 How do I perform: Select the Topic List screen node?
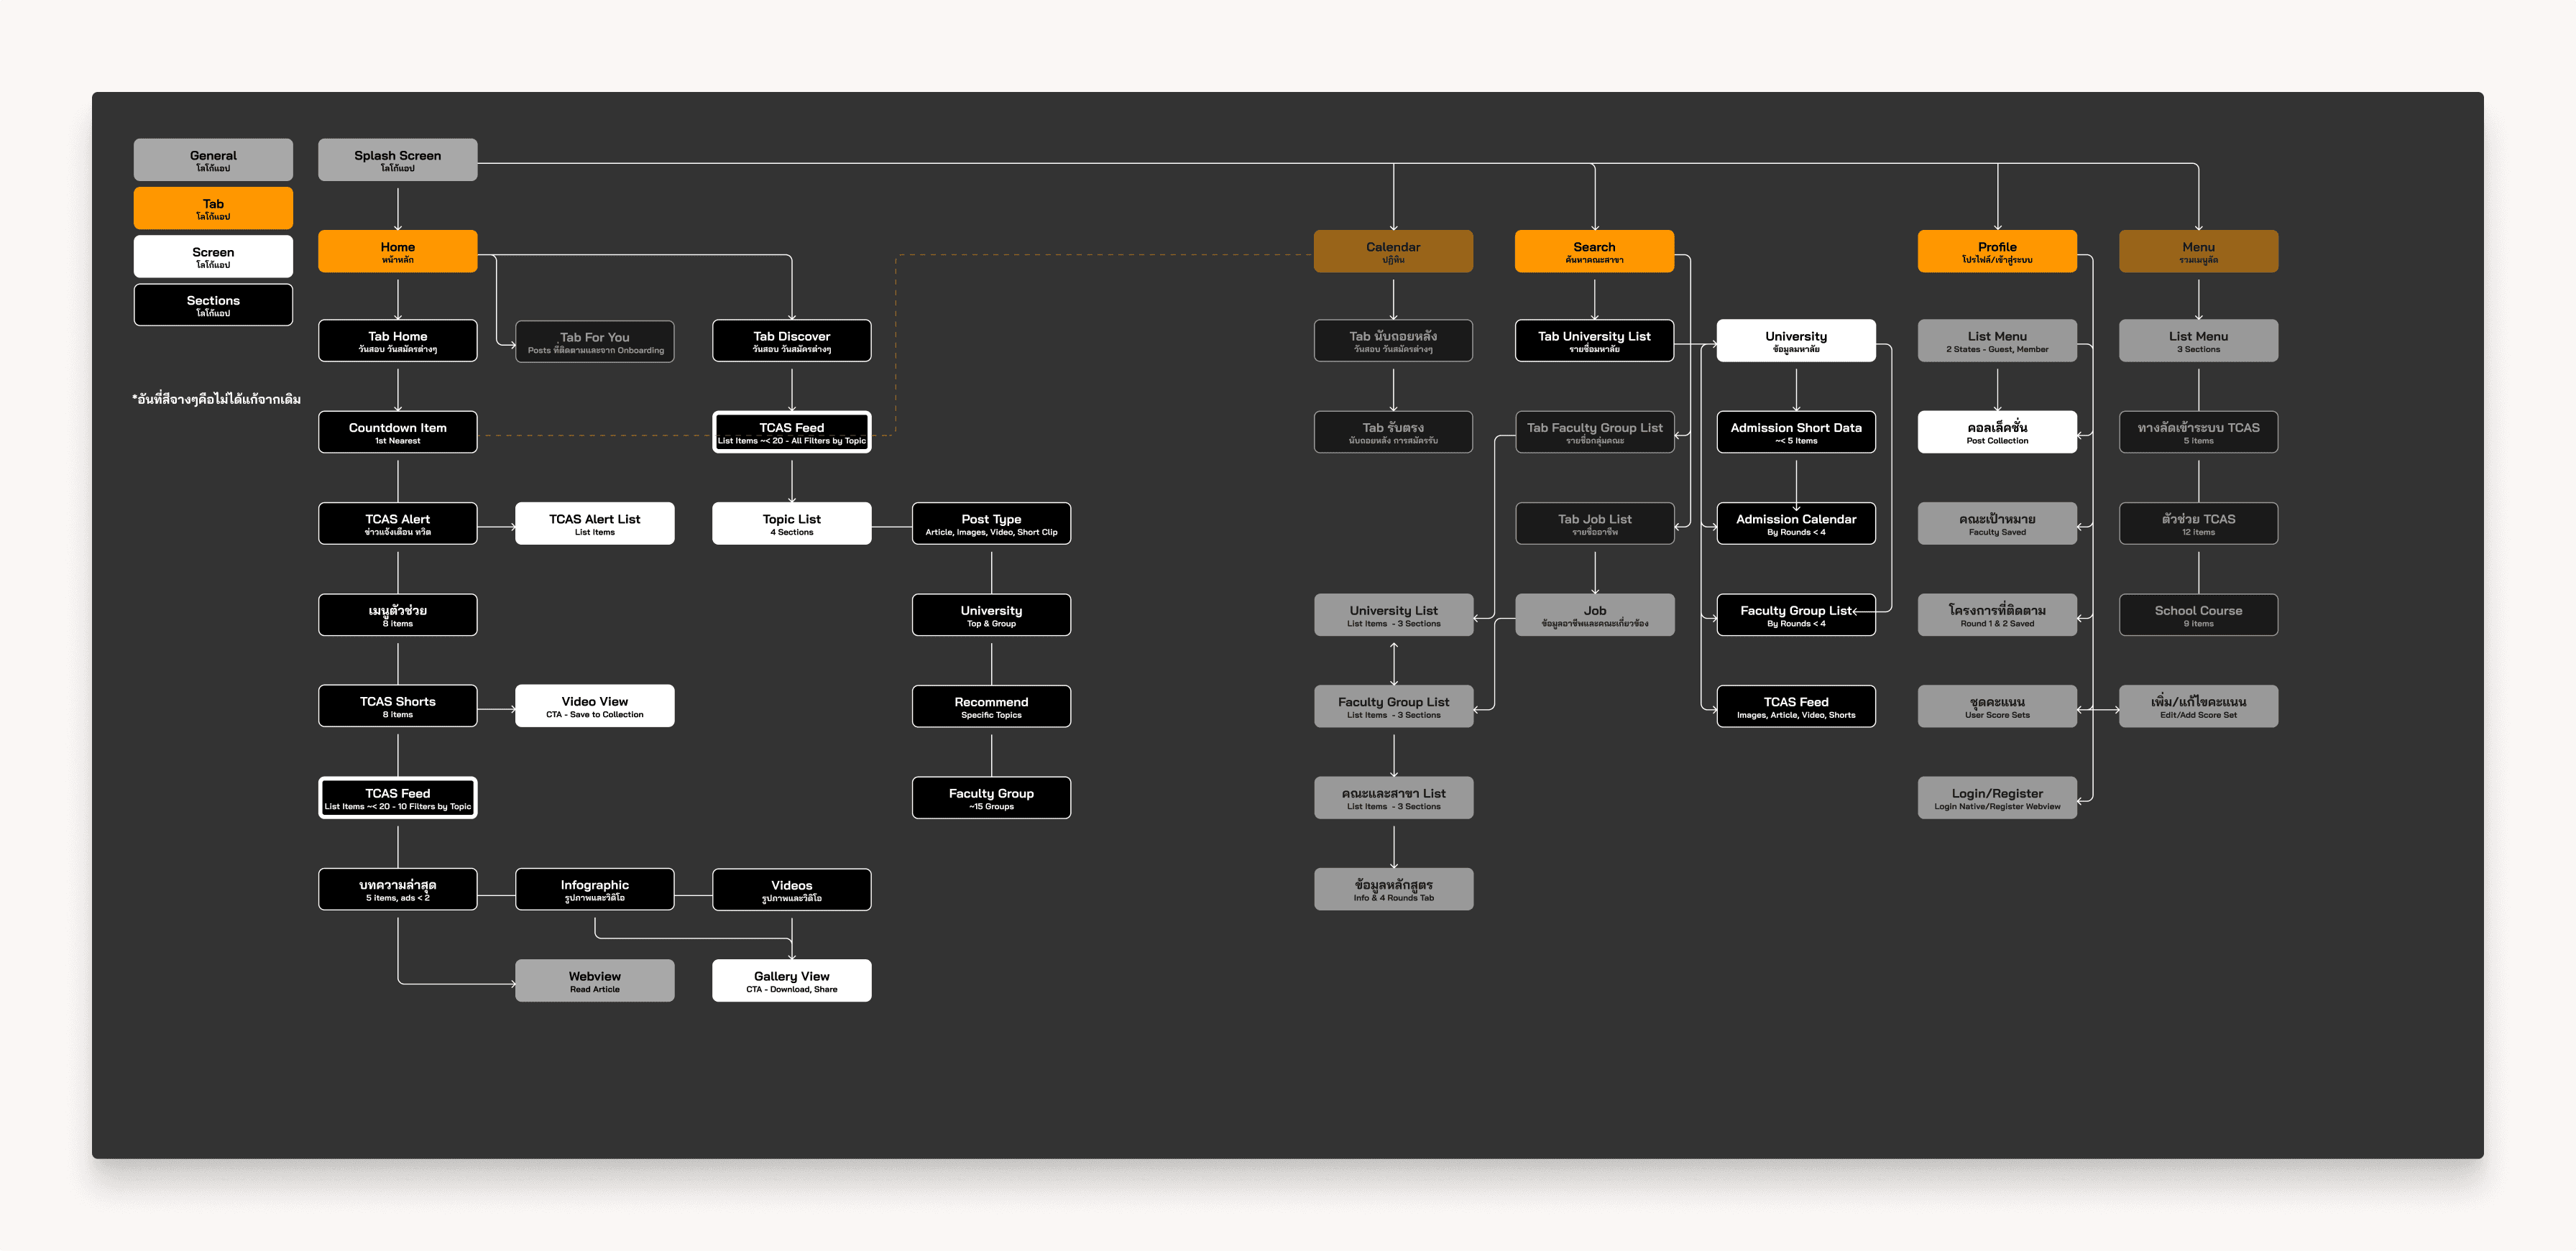(791, 523)
